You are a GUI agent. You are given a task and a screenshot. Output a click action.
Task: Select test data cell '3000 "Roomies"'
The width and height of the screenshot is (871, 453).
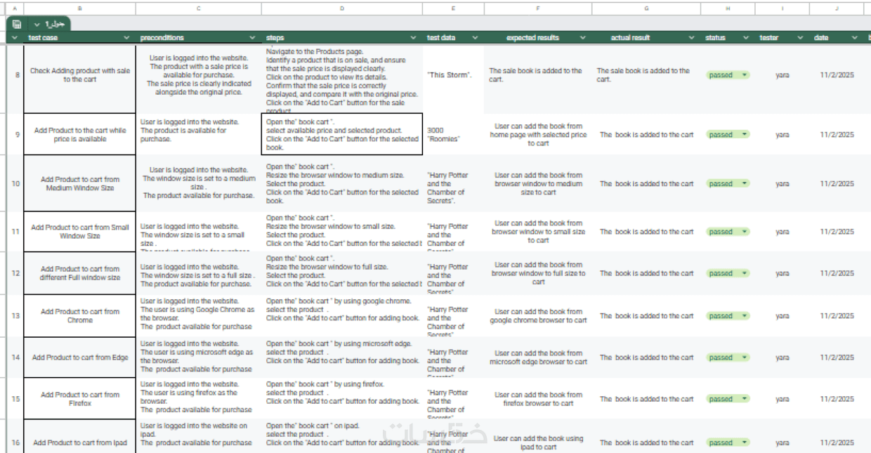(453, 135)
